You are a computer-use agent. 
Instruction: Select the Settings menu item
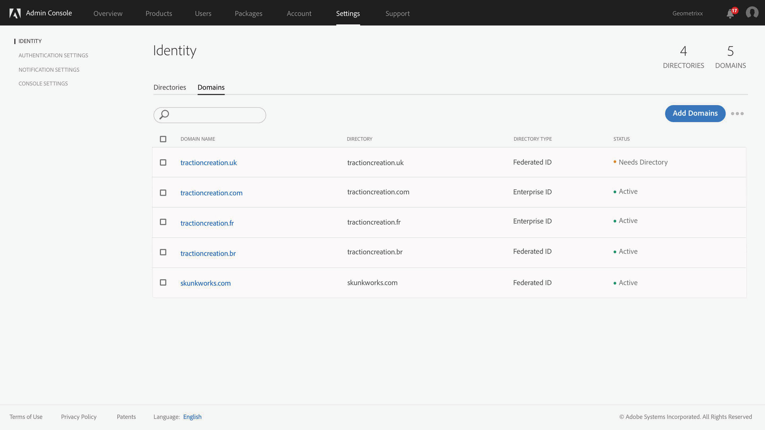[348, 13]
